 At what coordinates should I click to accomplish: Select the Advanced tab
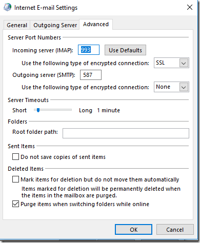(96, 24)
